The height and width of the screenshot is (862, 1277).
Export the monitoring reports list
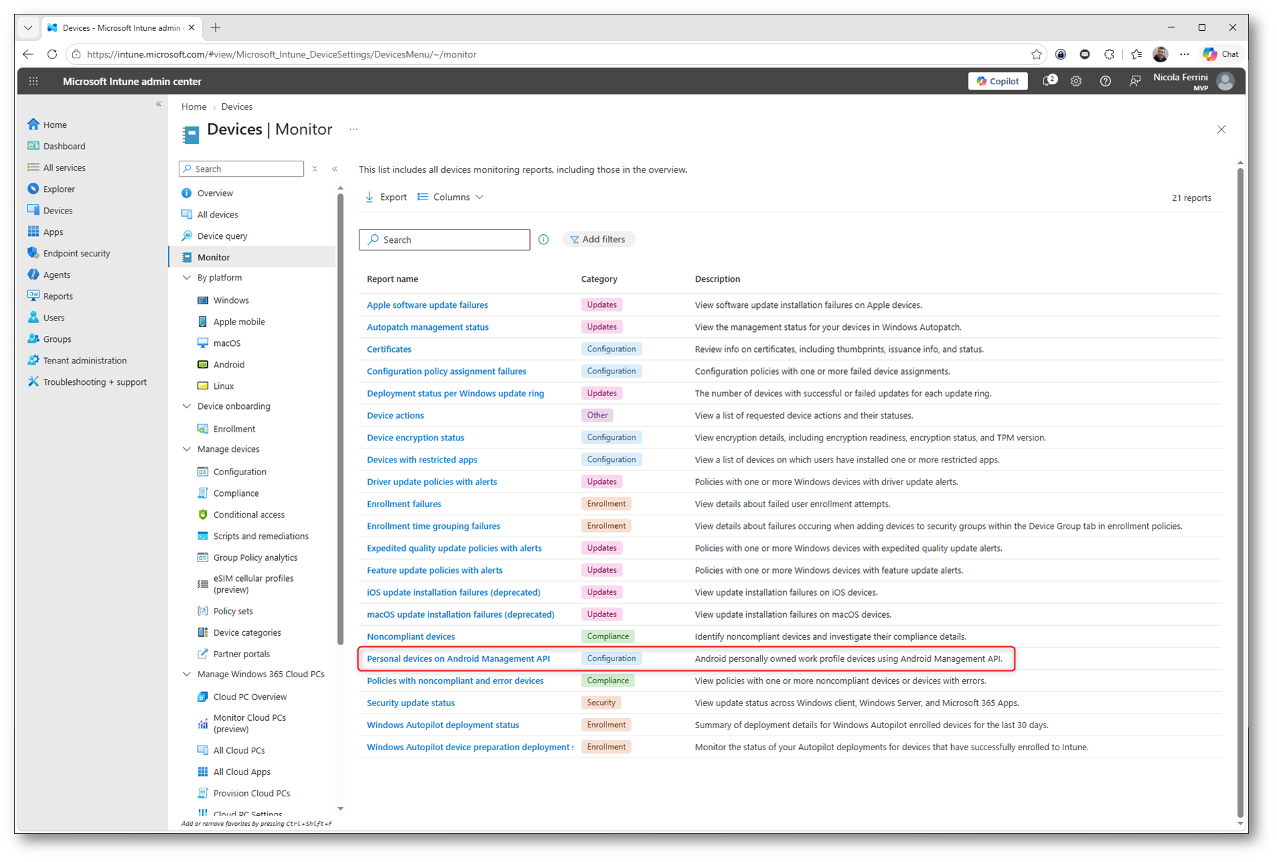click(x=386, y=197)
